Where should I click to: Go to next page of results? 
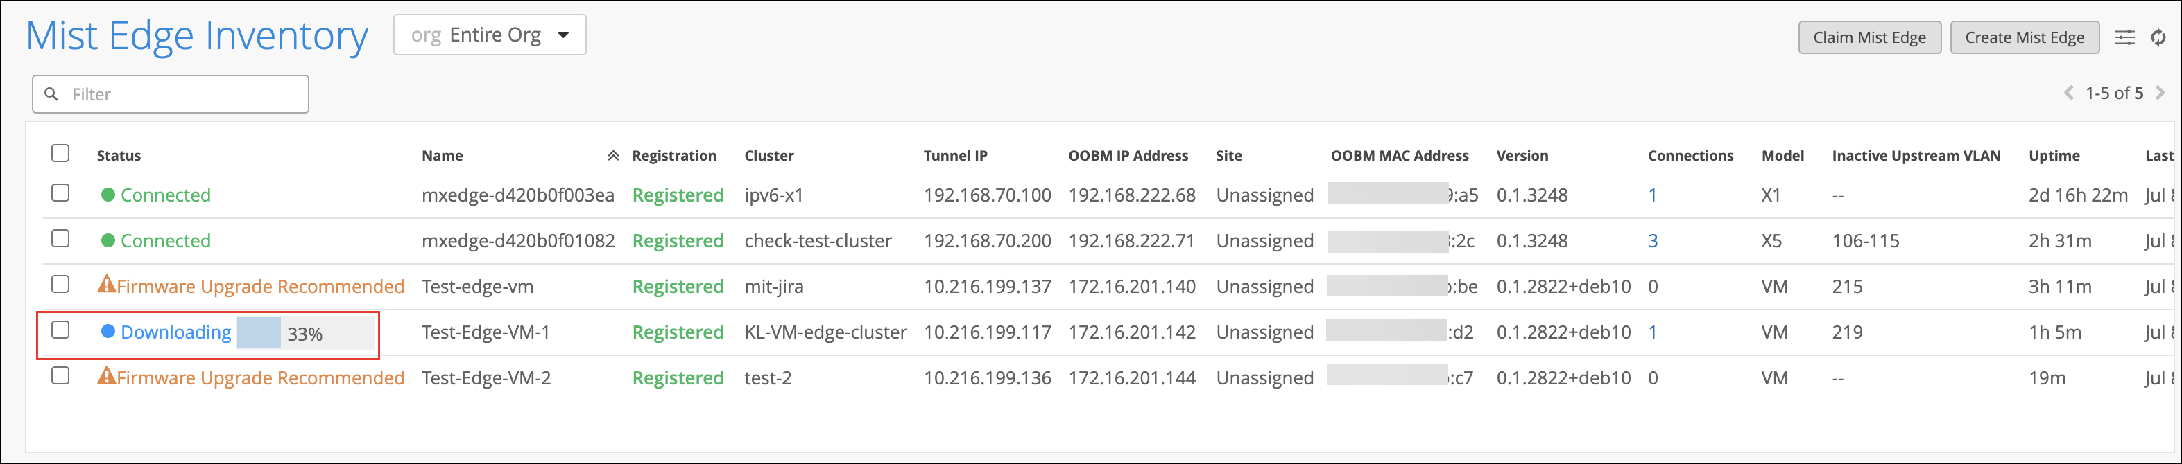(x=2160, y=93)
